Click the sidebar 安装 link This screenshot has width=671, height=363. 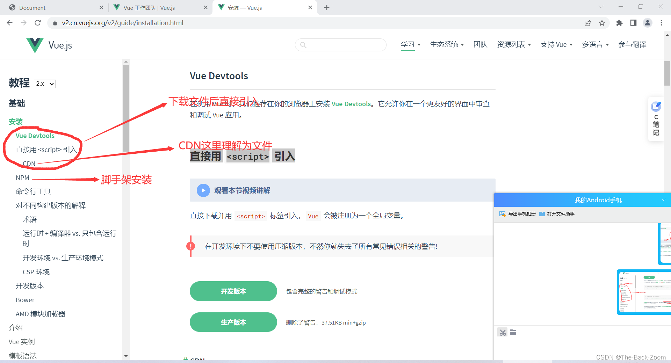16,122
